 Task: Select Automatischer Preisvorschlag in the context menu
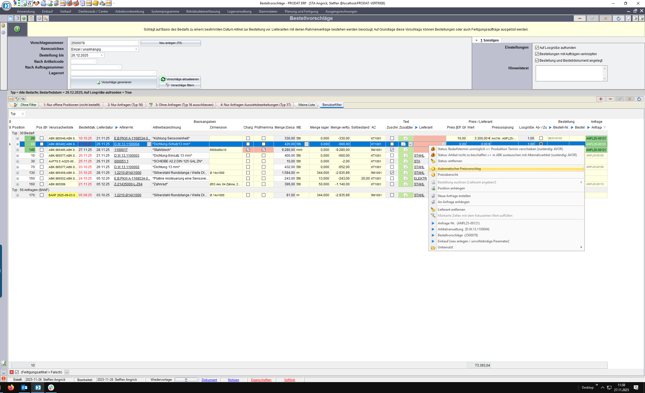coord(459,169)
